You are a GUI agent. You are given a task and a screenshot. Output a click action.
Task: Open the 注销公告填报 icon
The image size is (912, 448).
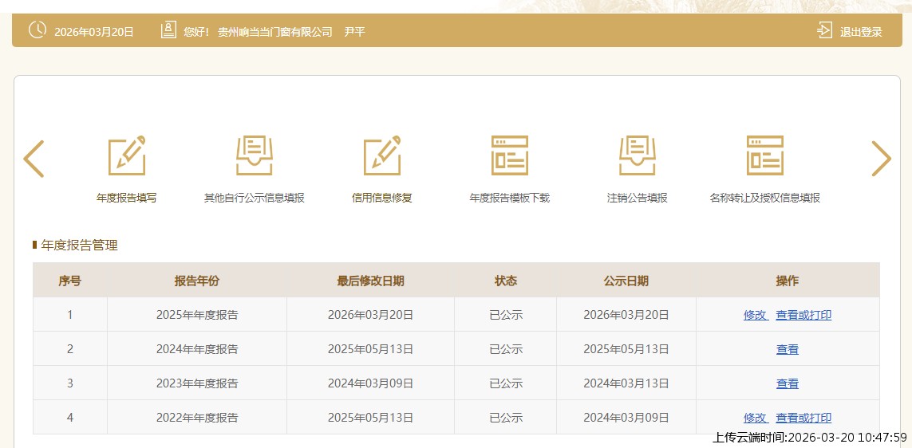tap(638, 156)
